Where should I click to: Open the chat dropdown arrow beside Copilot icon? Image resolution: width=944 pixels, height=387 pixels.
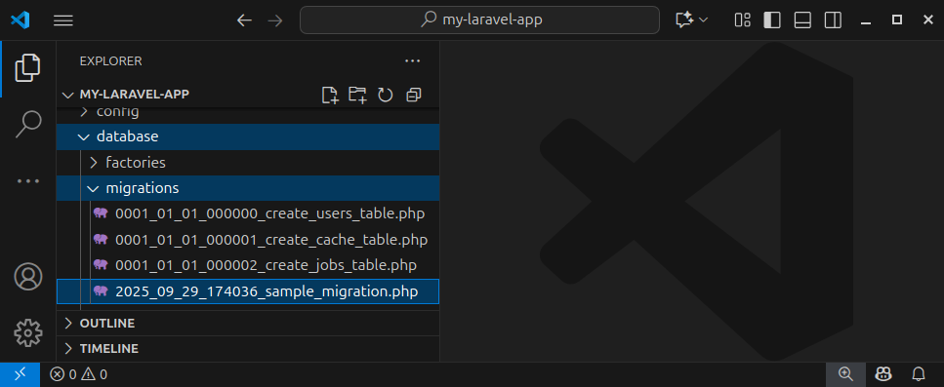coord(703,20)
